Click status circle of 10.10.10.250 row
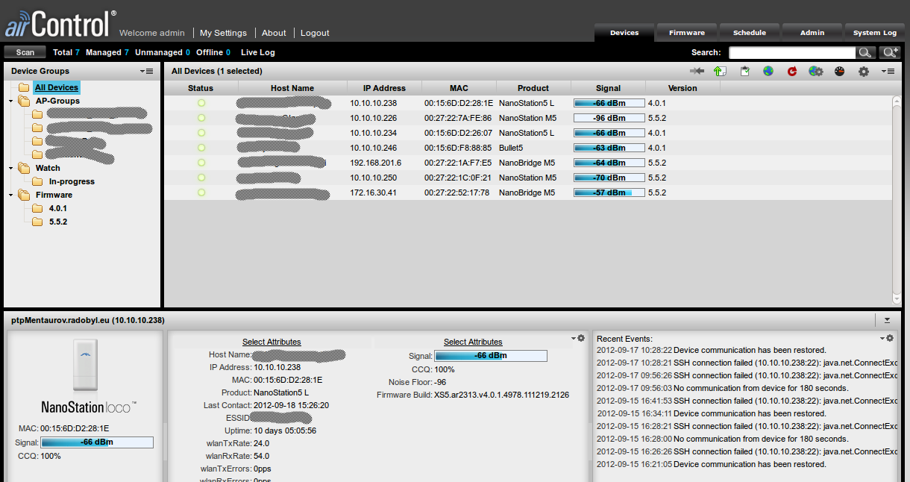The height and width of the screenshot is (482, 910). (x=201, y=178)
